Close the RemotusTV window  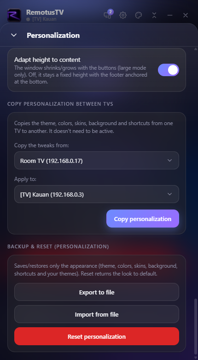[186, 15]
